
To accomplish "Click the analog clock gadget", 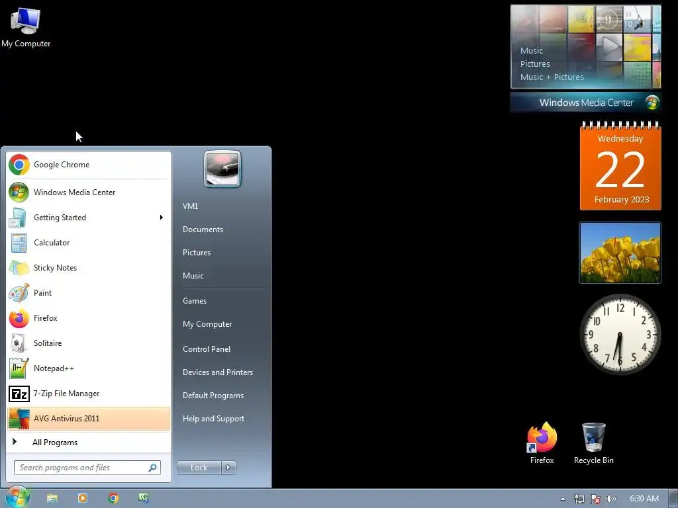I will coord(620,334).
